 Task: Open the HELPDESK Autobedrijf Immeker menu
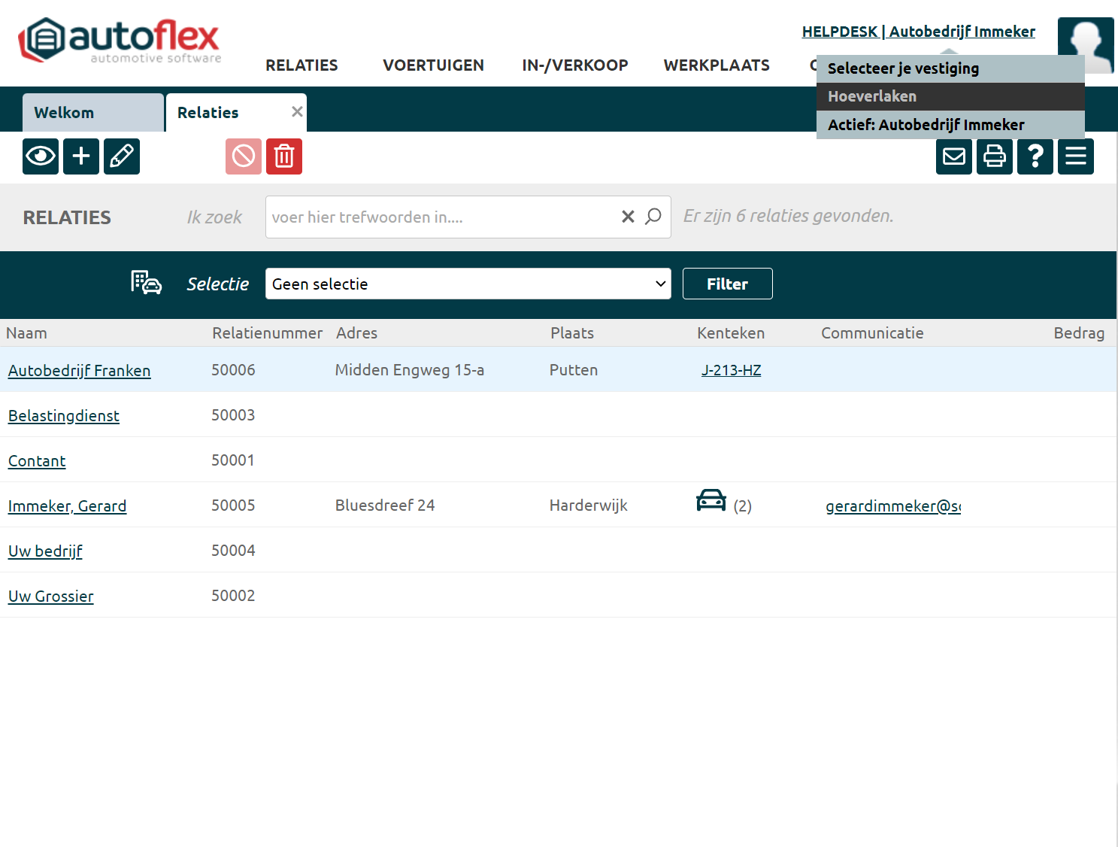click(x=918, y=32)
